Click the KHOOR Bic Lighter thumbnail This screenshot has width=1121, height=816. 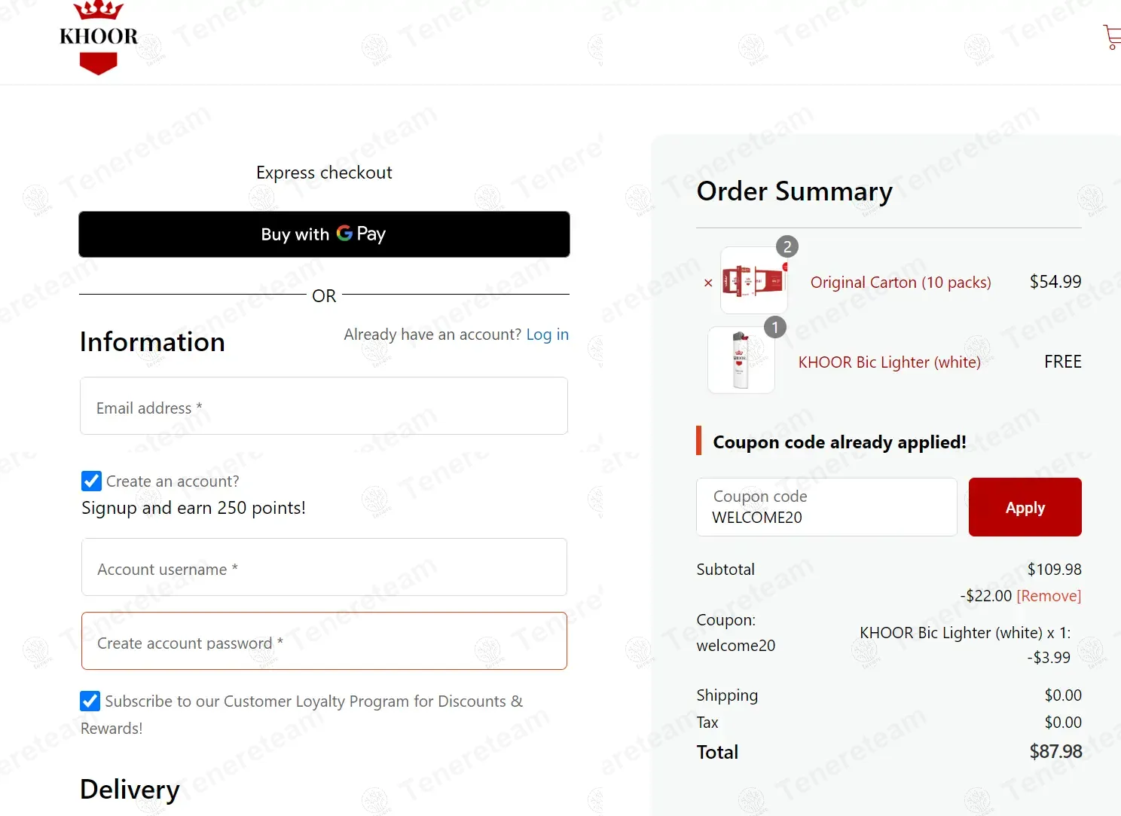(741, 360)
